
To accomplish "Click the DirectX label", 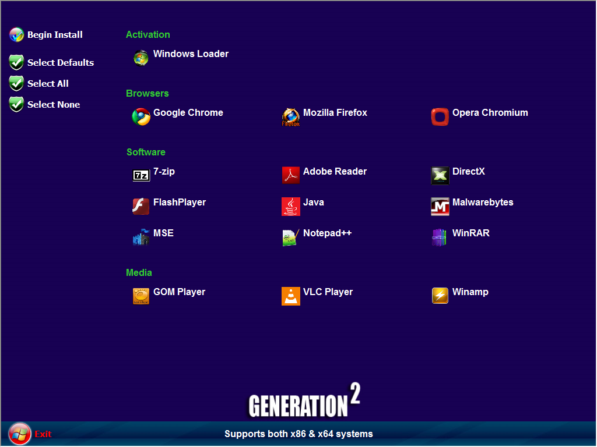I will [x=468, y=172].
